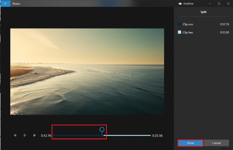
Task: Click the light blue Clip two swatch
Action: point(179,32)
